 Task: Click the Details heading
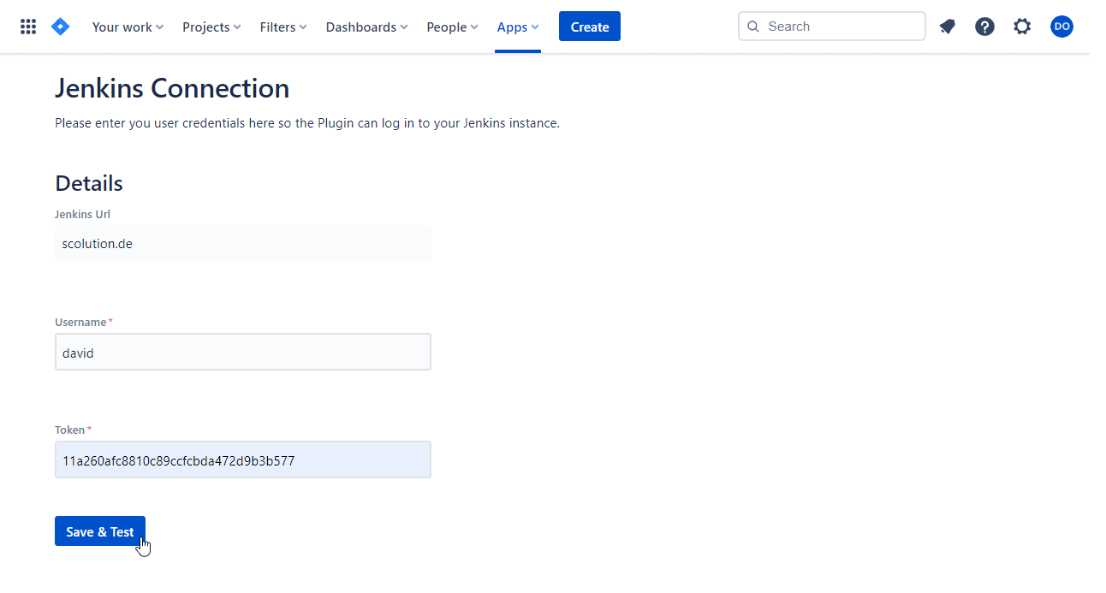[89, 183]
